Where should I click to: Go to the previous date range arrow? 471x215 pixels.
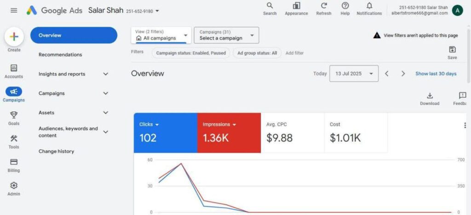[386, 74]
